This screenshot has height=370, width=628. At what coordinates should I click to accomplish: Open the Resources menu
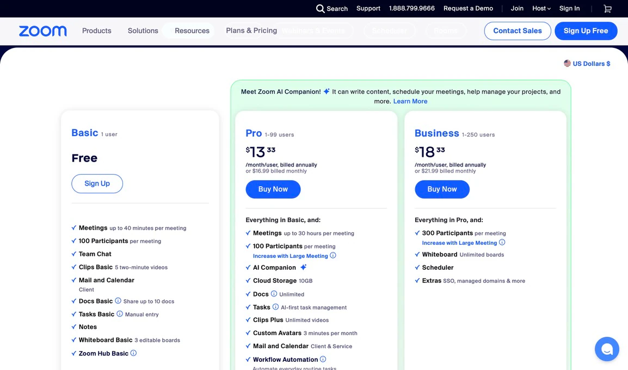[192, 31]
